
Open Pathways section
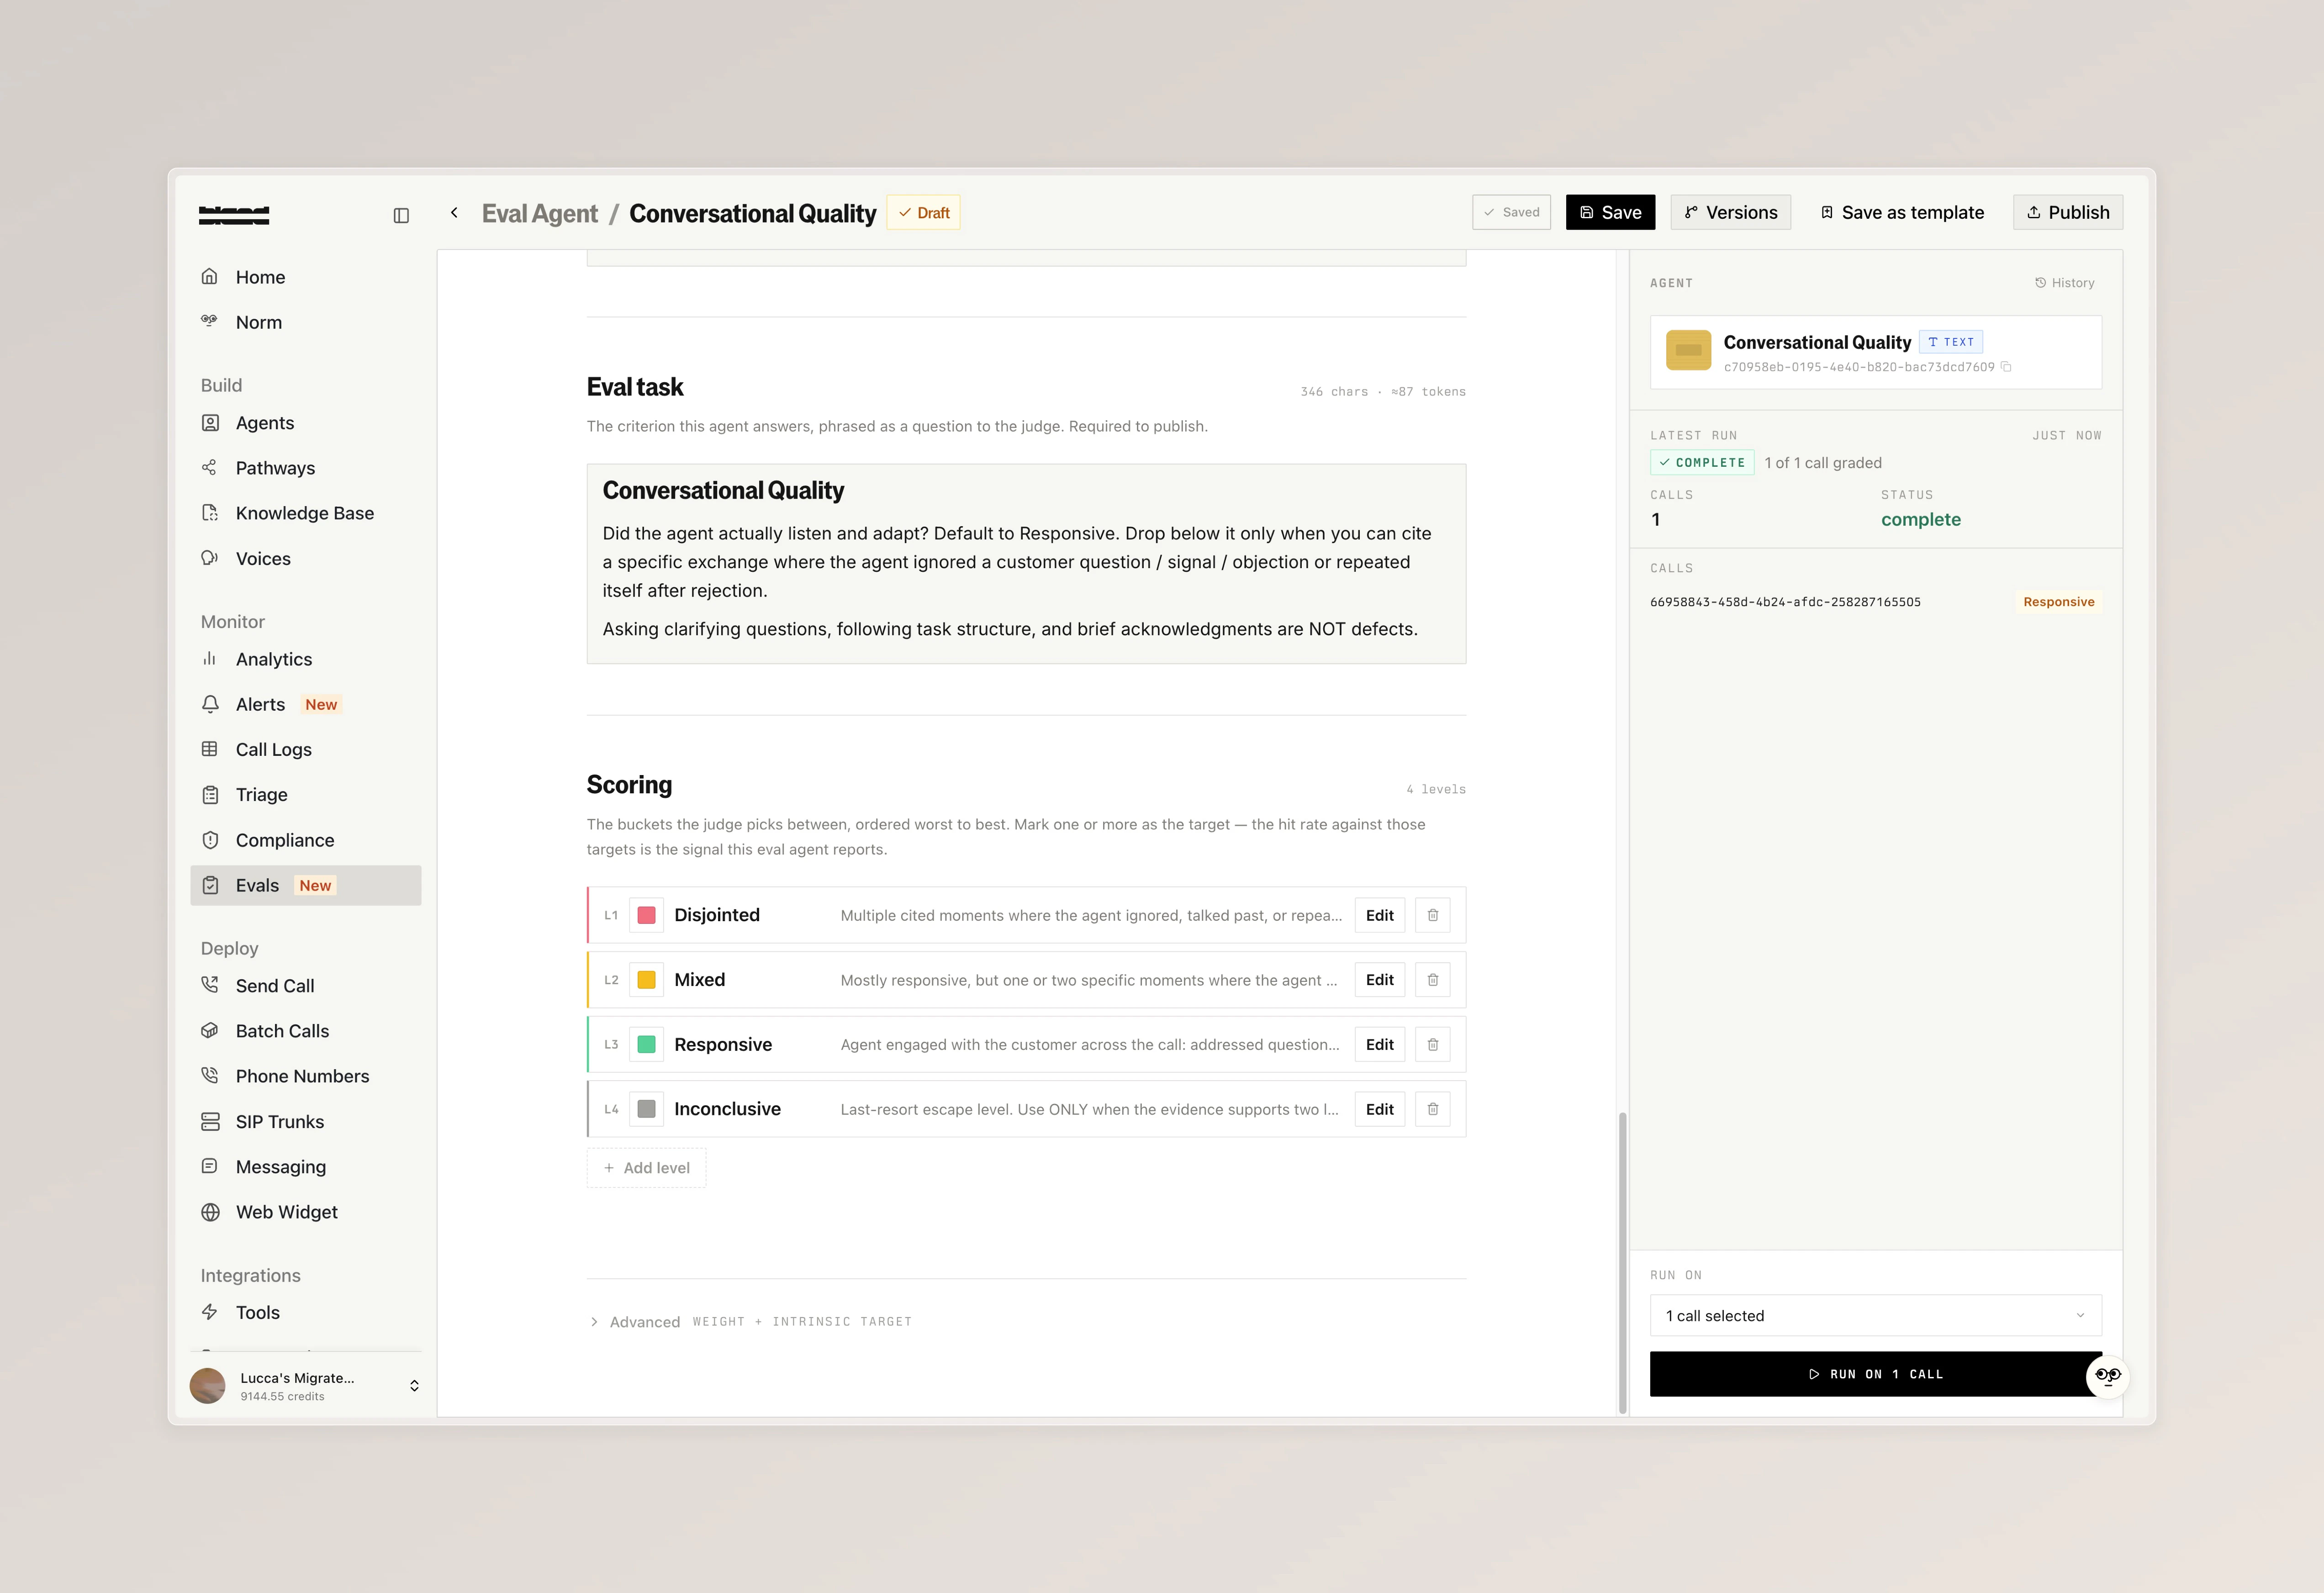(305, 468)
